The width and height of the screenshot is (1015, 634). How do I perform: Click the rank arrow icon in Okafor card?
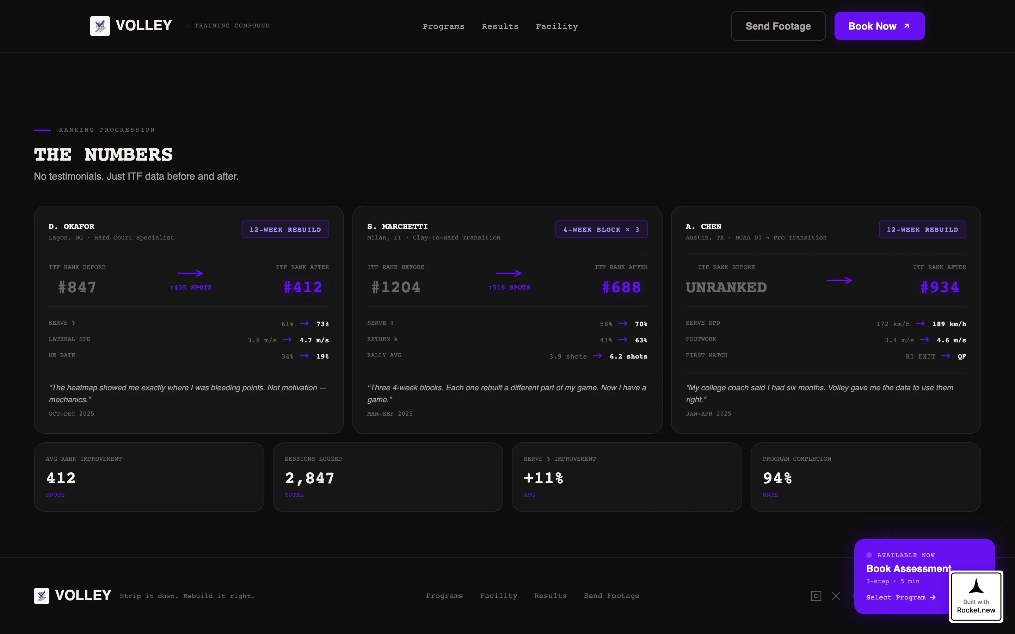point(190,273)
